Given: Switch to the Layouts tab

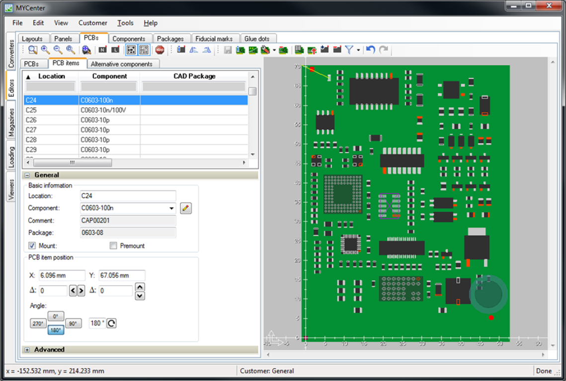Looking at the screenshot, I should point(32,39).
